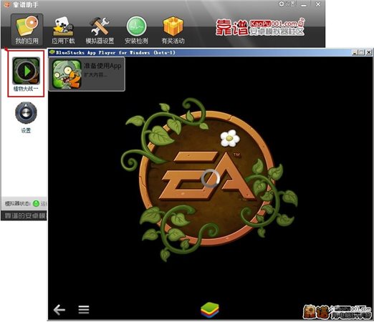This screenshot has height=322, width=374.
Task: Click the 模拟器状态 label
Action: pos(18,203)
